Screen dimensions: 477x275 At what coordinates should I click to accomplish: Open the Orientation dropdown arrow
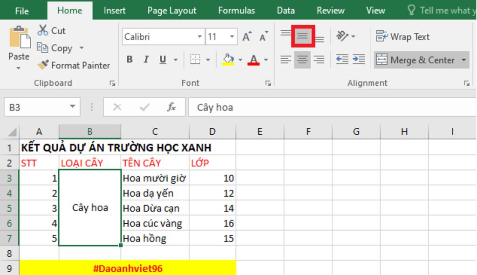[x=353, y=36]
